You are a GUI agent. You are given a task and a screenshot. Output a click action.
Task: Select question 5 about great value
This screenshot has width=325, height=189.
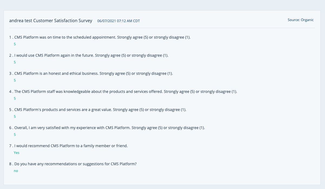[x=98, y=110]
